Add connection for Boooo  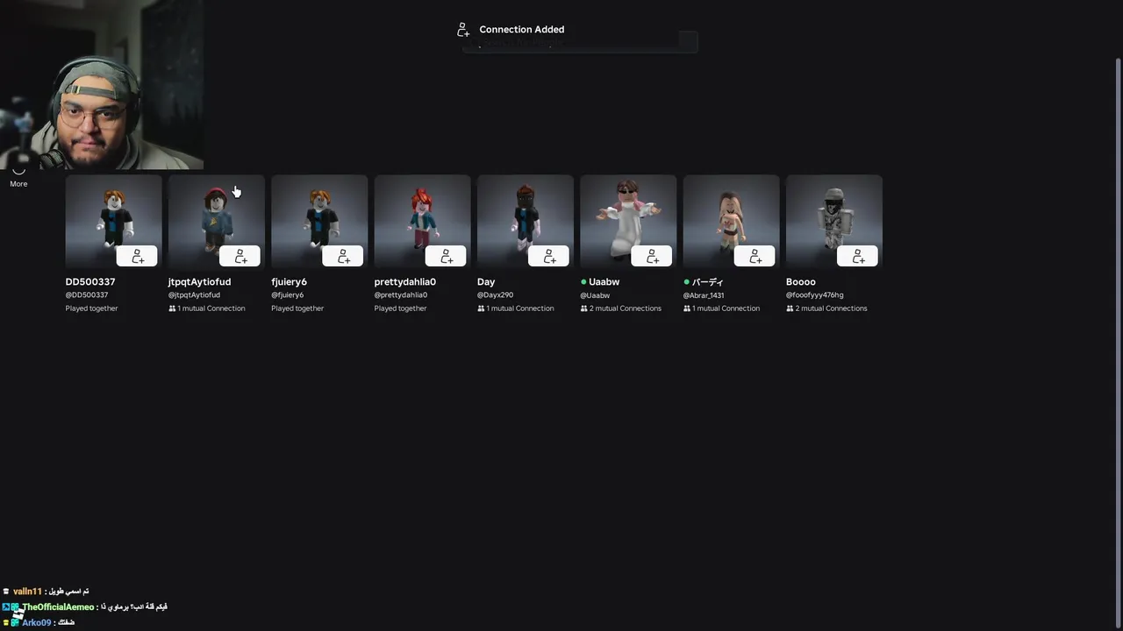pos(858,256)
